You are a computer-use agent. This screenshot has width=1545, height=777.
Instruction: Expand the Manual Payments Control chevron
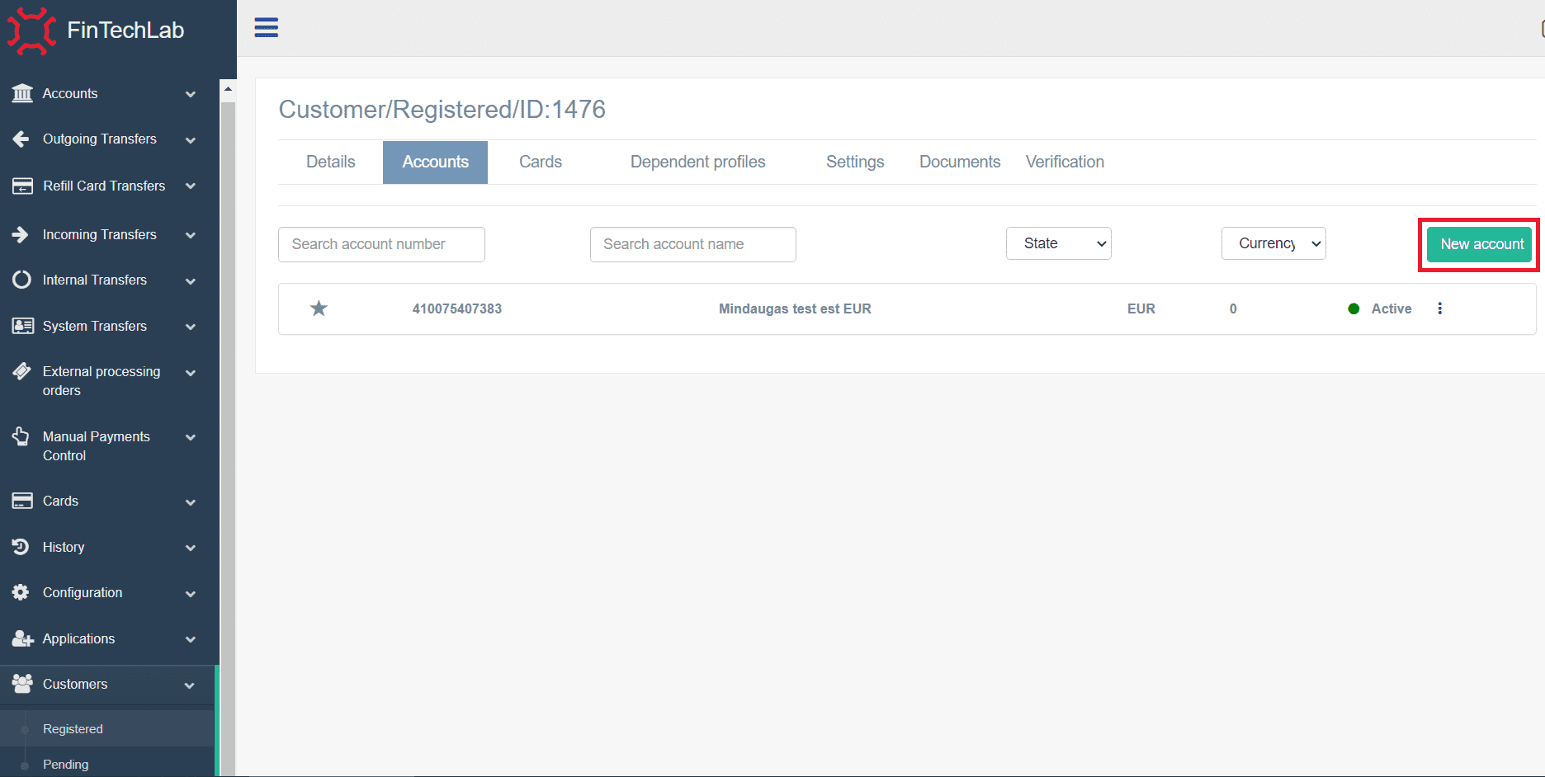191,437
